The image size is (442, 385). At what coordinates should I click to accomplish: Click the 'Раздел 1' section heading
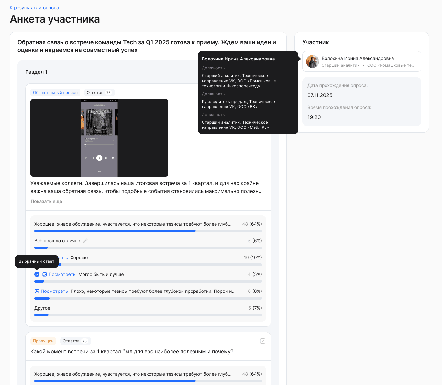[x=36, y=72]
